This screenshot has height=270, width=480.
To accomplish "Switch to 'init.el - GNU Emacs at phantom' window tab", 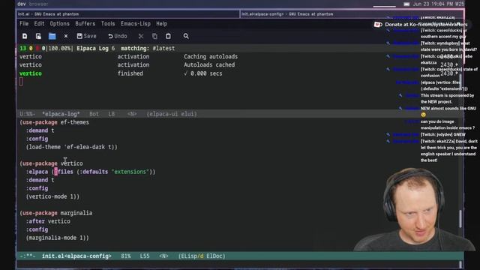I will 128,14.
